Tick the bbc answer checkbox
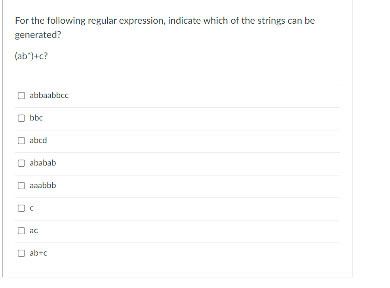 tap(21, 118)
